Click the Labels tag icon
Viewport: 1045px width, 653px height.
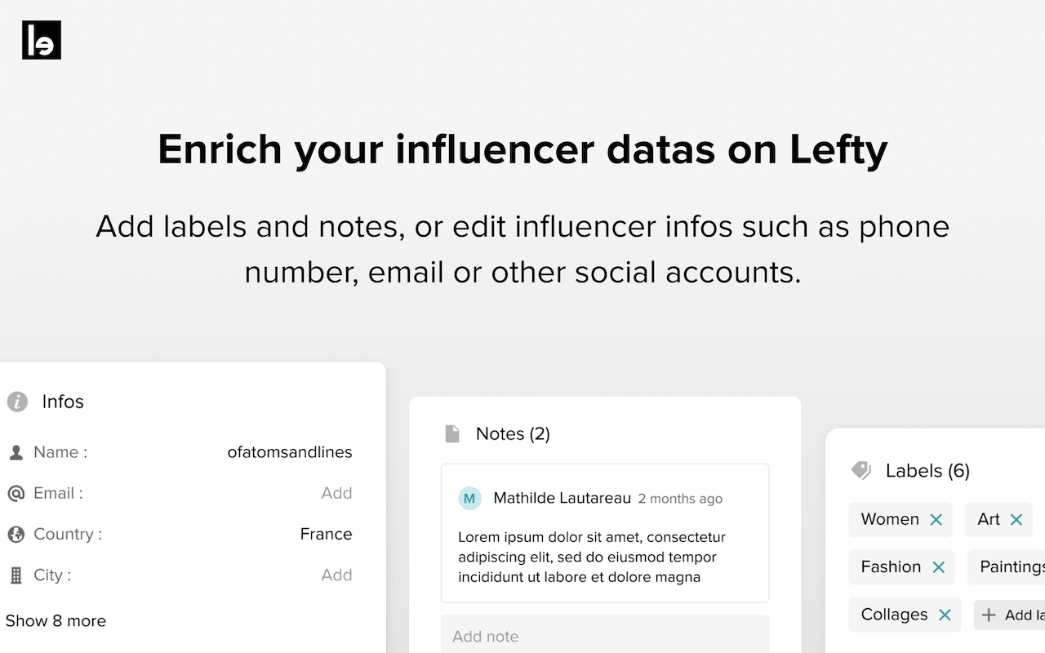(x=861, y=470)
